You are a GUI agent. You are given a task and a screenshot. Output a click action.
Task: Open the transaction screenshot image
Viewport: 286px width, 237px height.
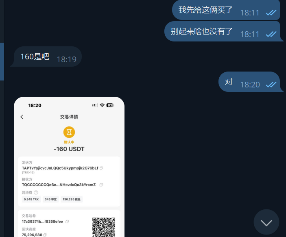[69, 167]
